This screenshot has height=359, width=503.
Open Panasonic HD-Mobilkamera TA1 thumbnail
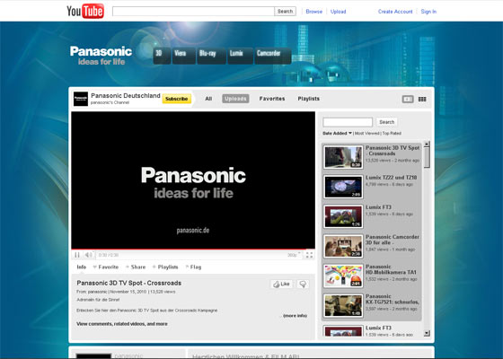tap(343, 276)
